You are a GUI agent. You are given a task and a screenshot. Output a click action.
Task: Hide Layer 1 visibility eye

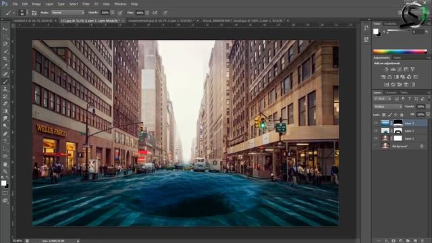pyautogui.click(x=376, y=138)
